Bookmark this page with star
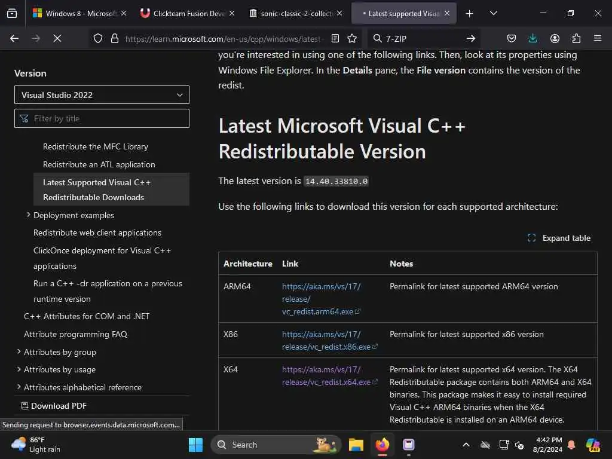Screen dimensions: 612x459 [352, 38]
